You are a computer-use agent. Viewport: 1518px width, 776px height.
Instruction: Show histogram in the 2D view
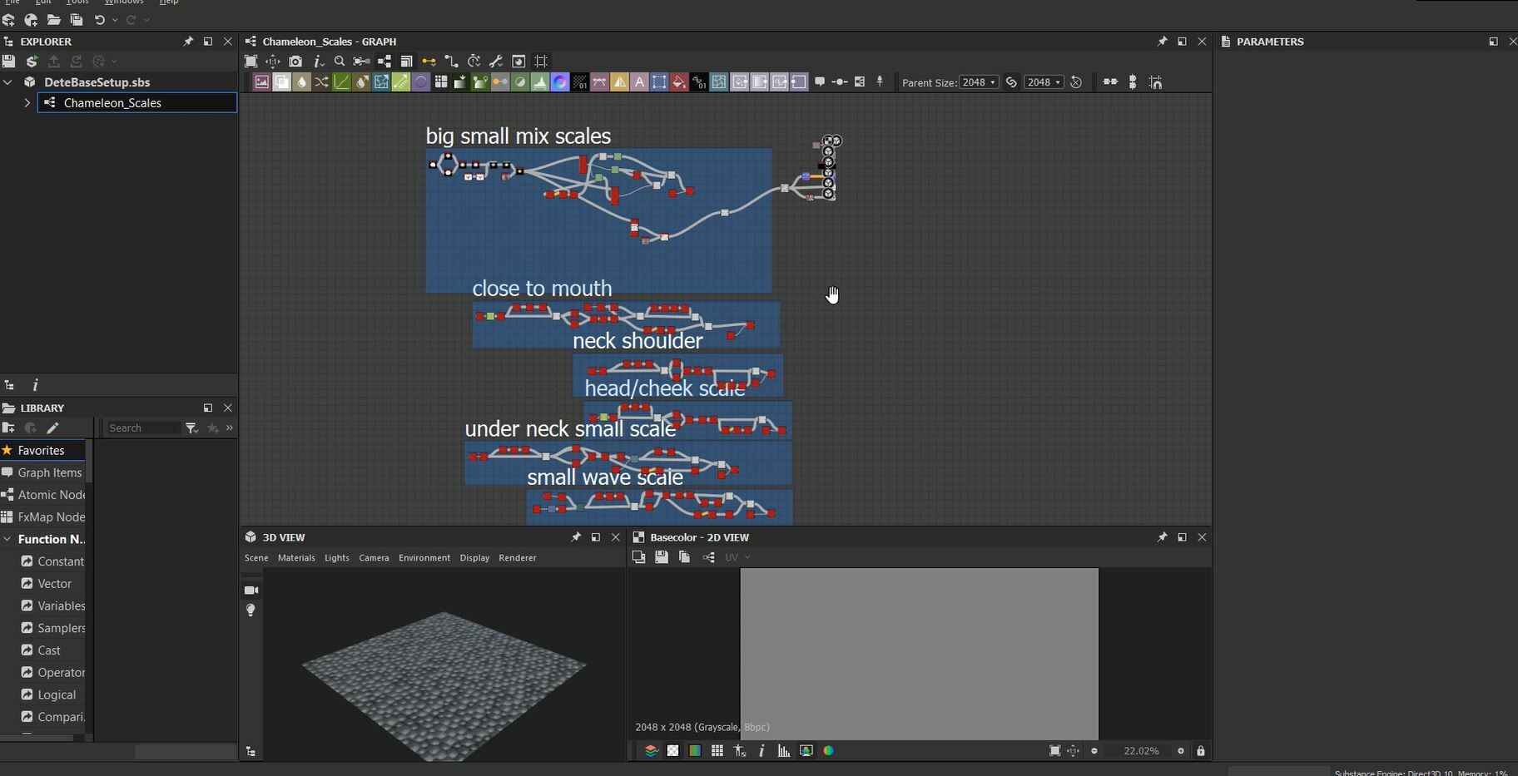(782, 751)
